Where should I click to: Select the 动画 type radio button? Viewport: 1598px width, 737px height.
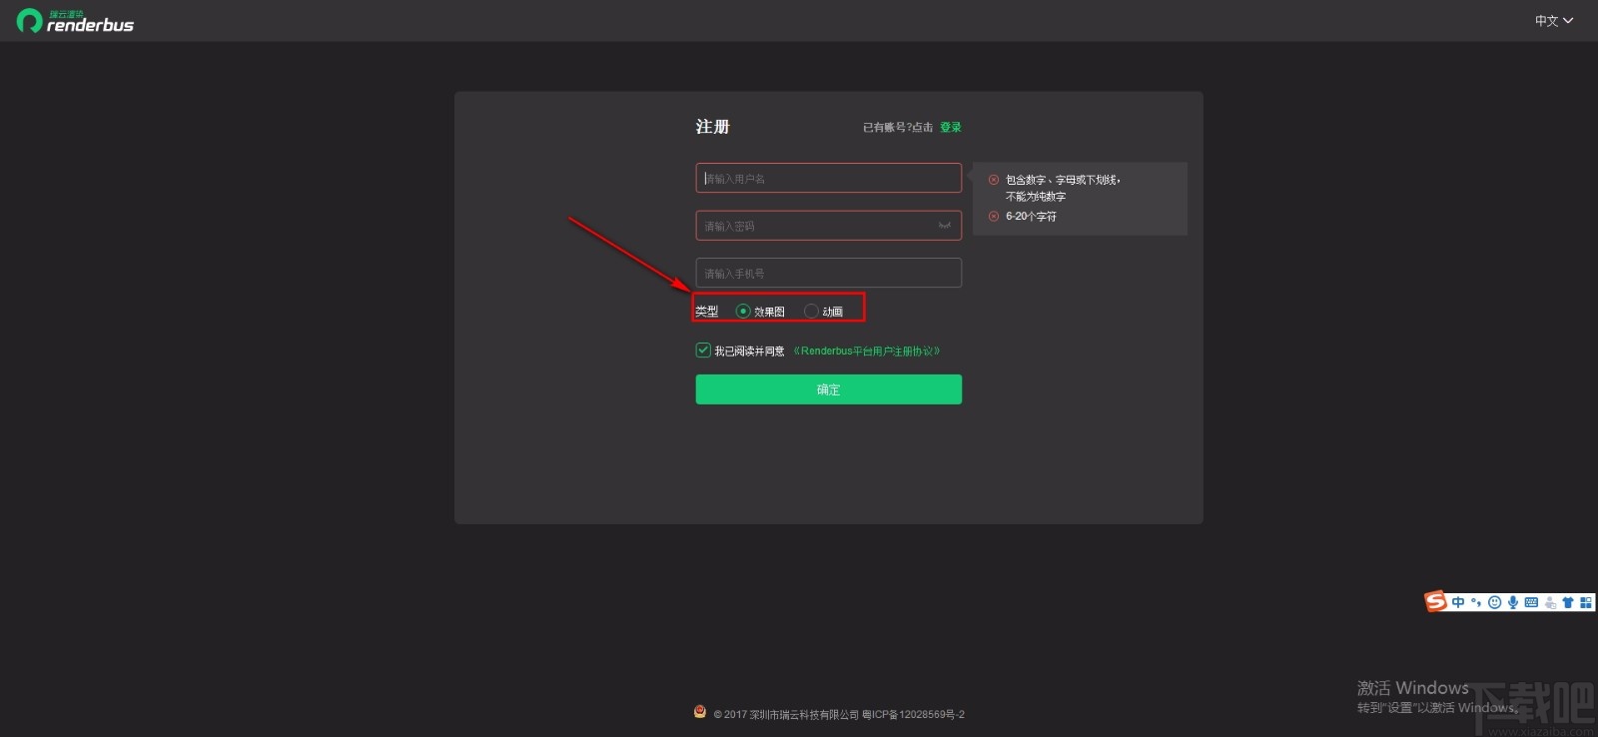[811, 311]
